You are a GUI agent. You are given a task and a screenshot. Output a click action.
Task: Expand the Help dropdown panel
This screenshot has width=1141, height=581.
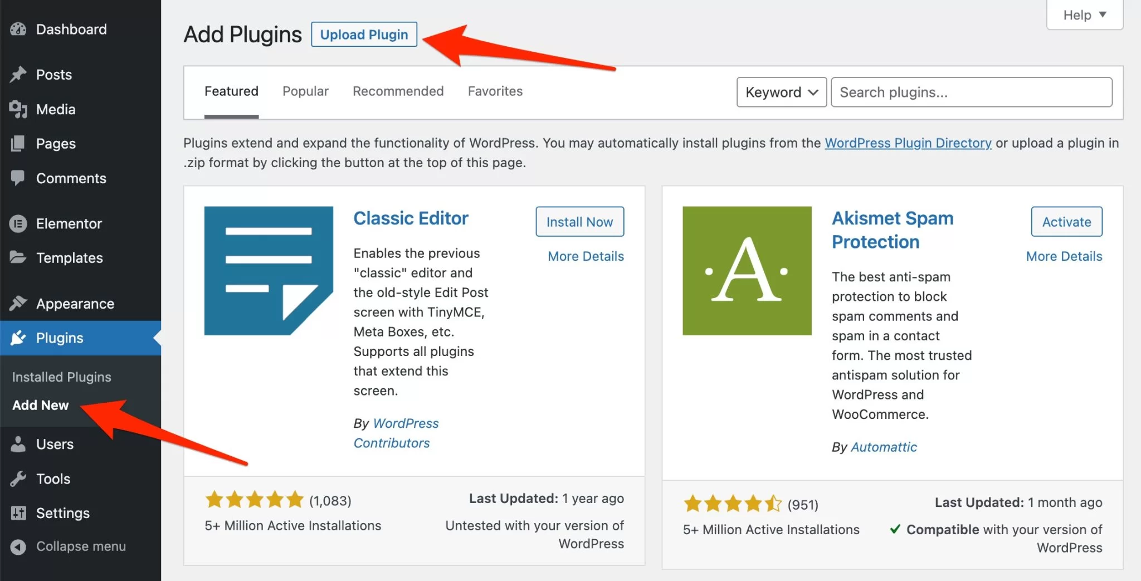pos(1085,14)
